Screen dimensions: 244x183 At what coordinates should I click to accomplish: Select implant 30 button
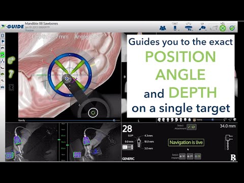(x=182, y=156)
